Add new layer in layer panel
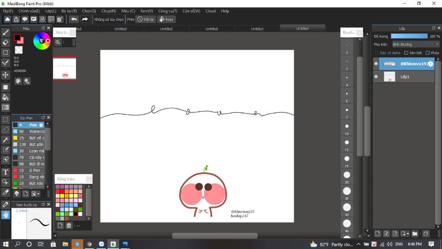The width and height of the screenshot is (442, 249). coord(377,233)
